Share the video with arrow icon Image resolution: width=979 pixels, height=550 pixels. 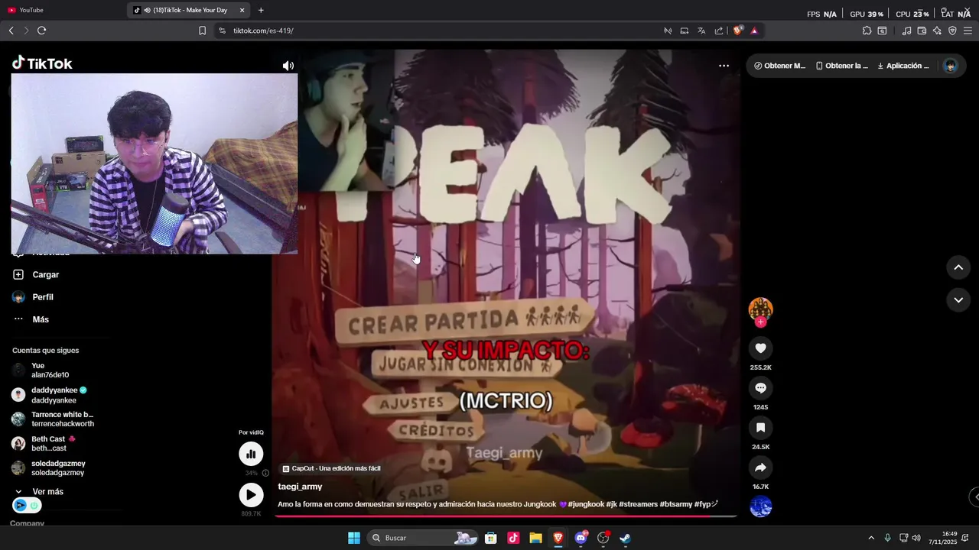pyautogui.click(x=760, y=467)
